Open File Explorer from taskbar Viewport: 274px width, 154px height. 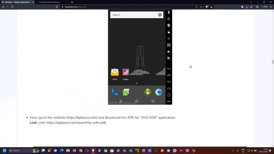click(x=68, y=151)
